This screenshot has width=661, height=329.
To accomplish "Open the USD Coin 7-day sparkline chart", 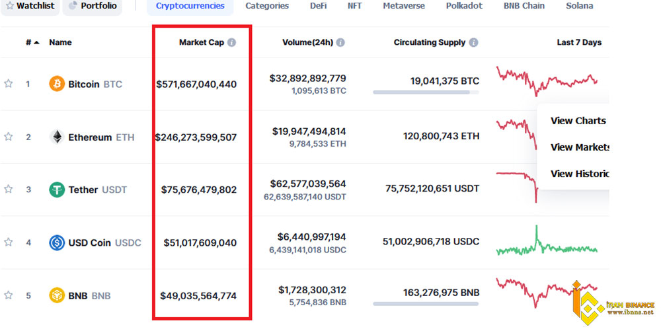I will [547, 242].
